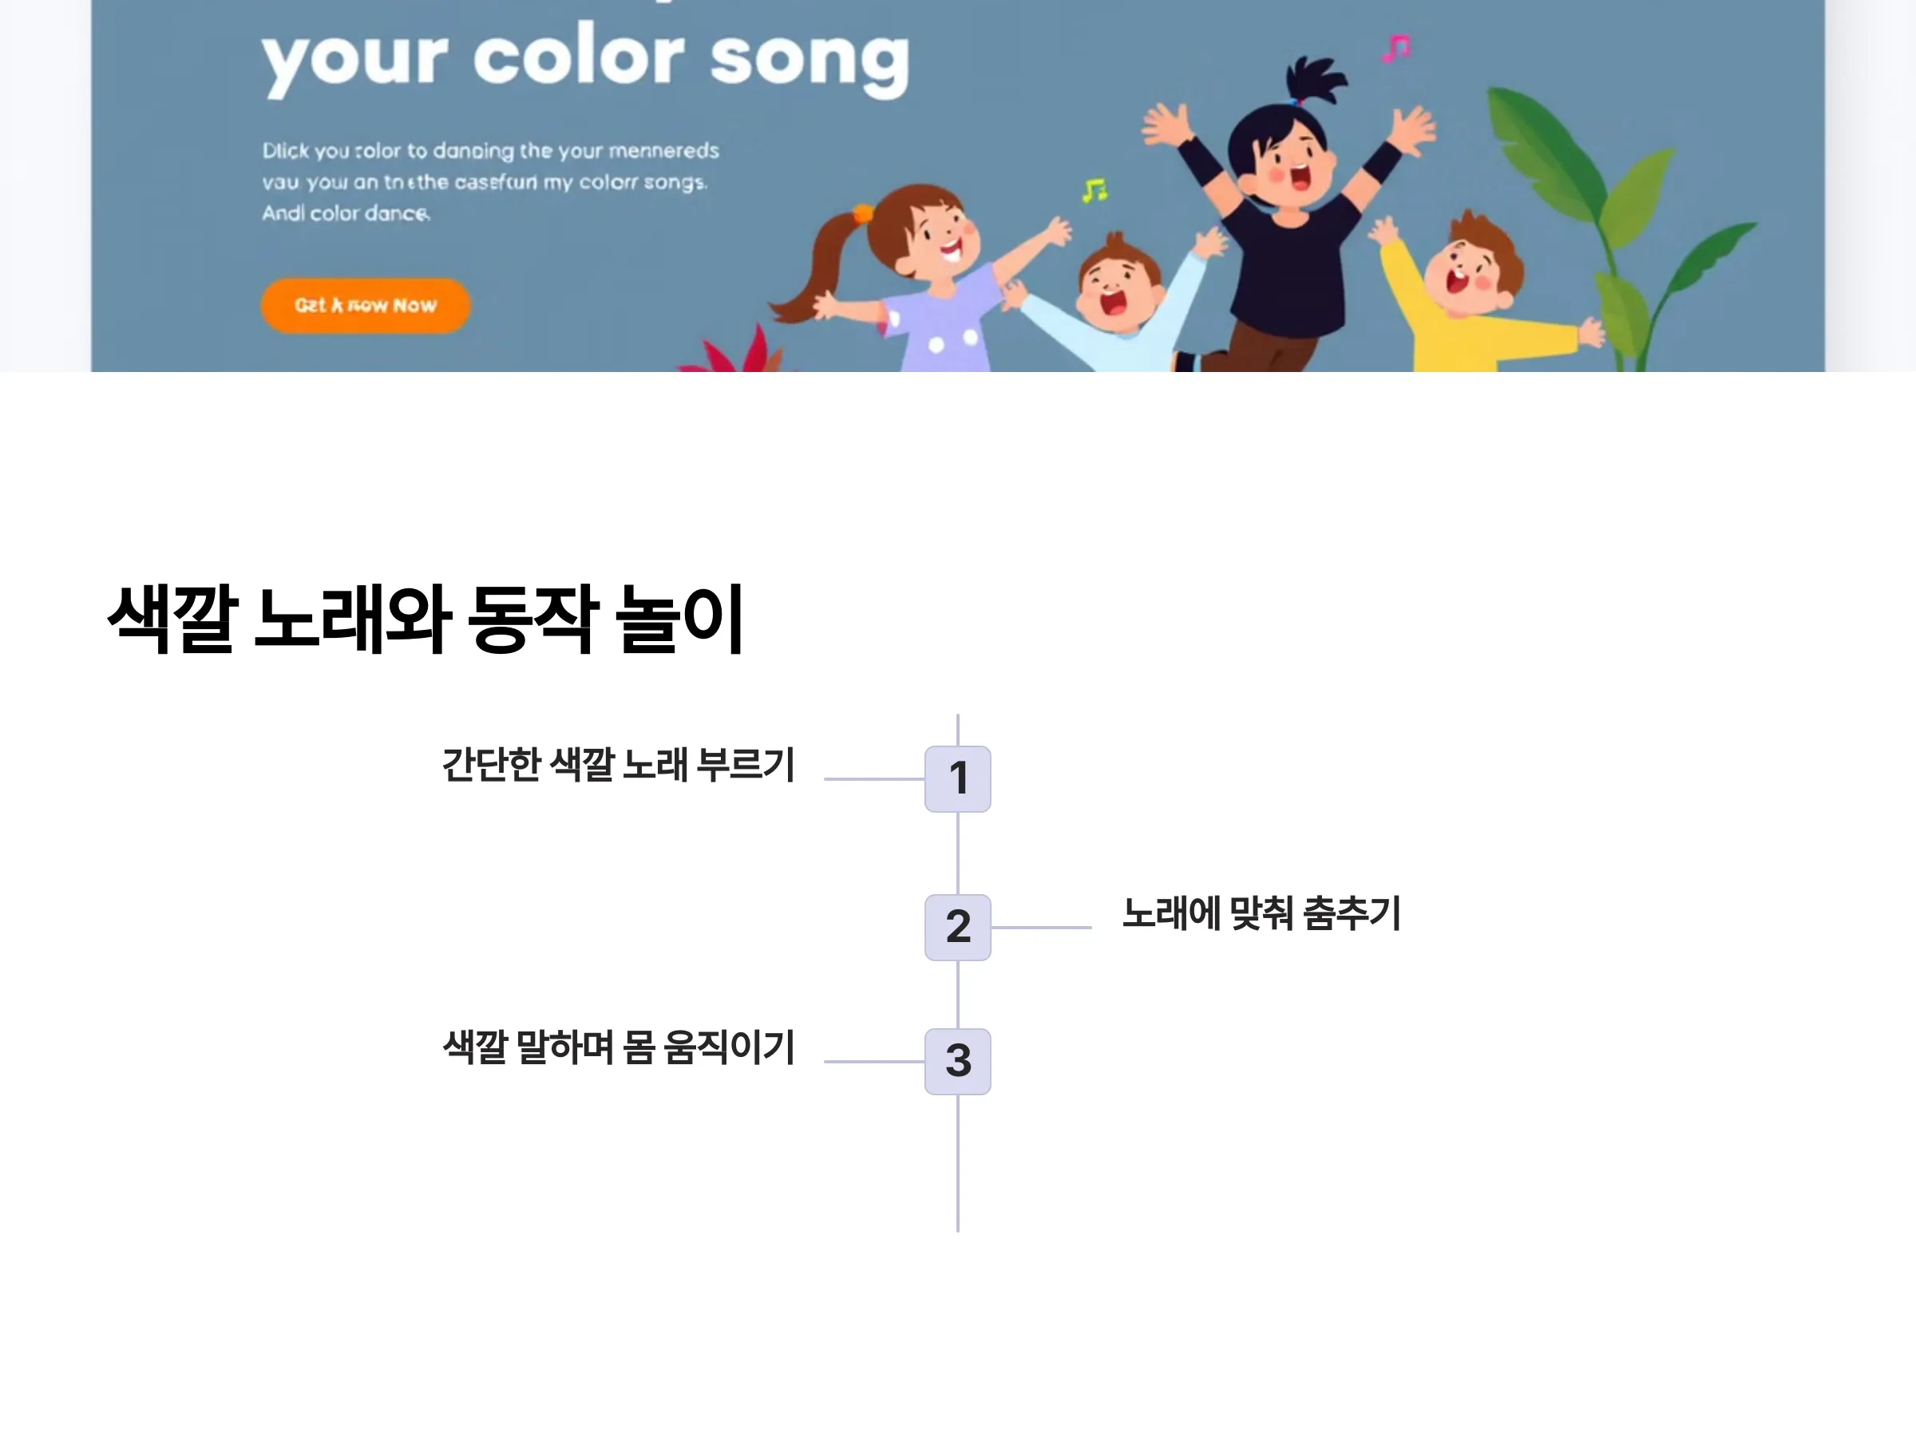This screenshot has width=1916, height=1437.
Task: Click the heading 색깔 노래와 동작 놀이
Action: pyautogui.click(x=426, y=619)
